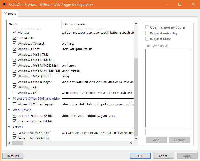
Task: Click the Defaults button
Action: click(13, 156)
